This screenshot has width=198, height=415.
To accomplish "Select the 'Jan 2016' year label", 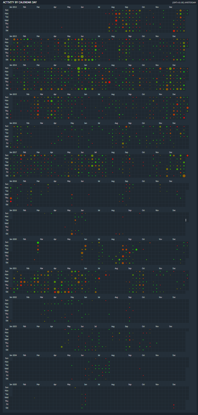I will (13, 123).
